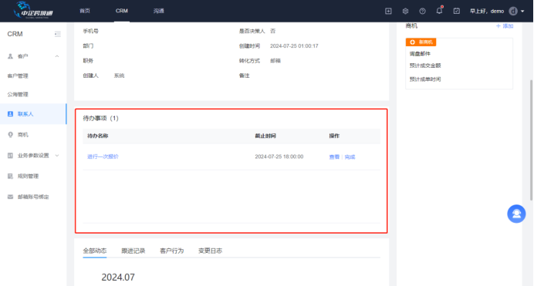534x286 pixels.
Task: Open the calendar task icon in header
Action: (456, 12)
